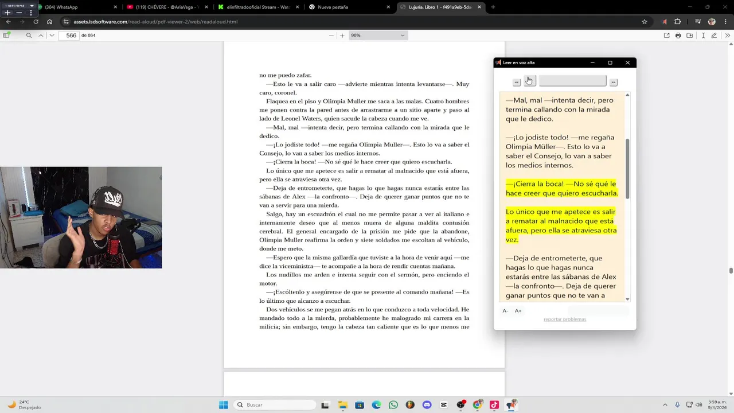Close the Nueva pestaña tab

click(388, 7)
